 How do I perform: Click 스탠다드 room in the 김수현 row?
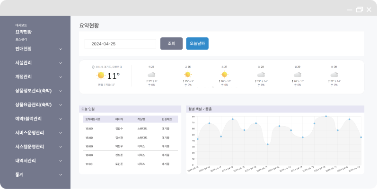click(142, 137)
